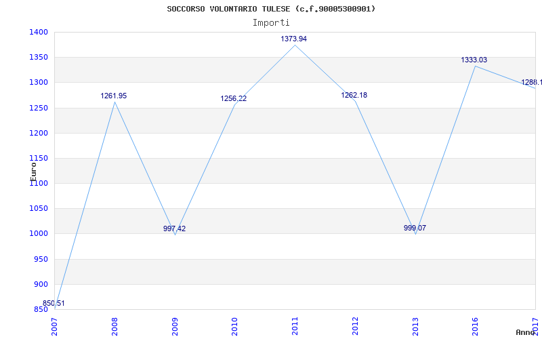Click the 2009 x-axis year label

point(175,327)
